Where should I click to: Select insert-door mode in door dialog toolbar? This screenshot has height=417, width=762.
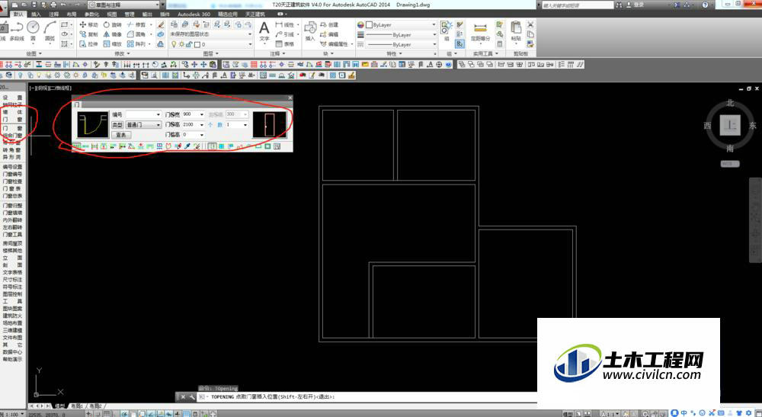[213, 146]
